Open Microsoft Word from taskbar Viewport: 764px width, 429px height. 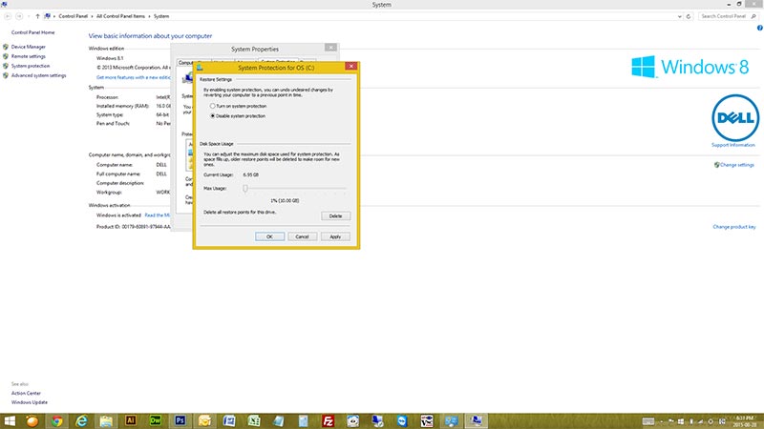pos(229,420)
